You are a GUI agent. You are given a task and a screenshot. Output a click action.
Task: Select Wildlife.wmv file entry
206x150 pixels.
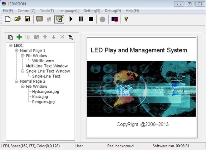(43, 61)
